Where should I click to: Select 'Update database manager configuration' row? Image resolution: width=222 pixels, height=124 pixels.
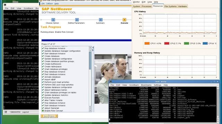[x=62, y=51]
